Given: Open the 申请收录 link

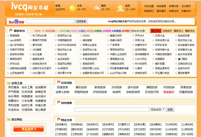Looking at the screenshot, I should pos(173,6).
